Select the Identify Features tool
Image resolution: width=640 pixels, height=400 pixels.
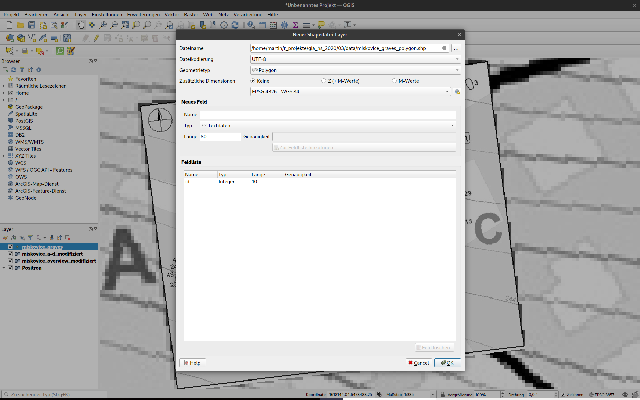point(251,25)
